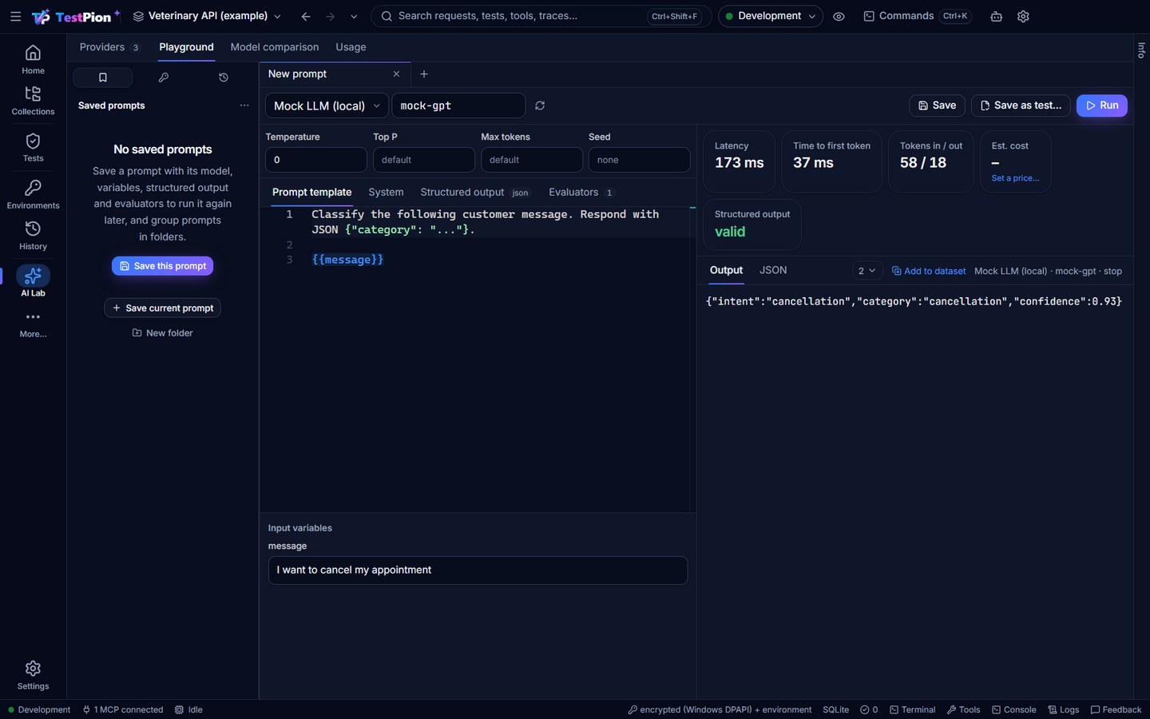Open the top bar settings gear
This screenshot has width=1150, height=719.
coord(1023,16)
